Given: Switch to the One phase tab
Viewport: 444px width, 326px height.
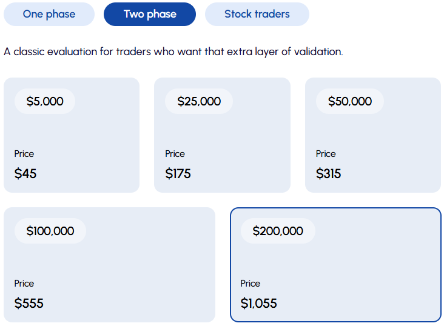Looking at the screenshot, I should pos(49,14).
